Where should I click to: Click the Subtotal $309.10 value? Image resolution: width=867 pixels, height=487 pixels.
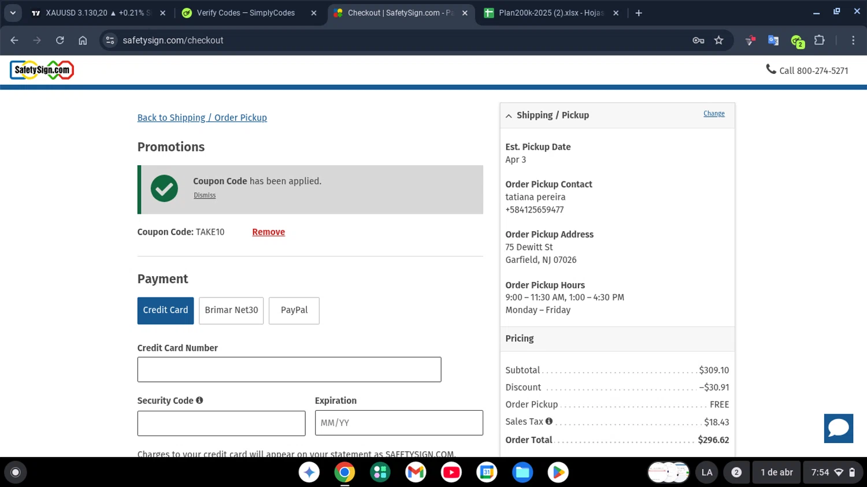[714, 370]
